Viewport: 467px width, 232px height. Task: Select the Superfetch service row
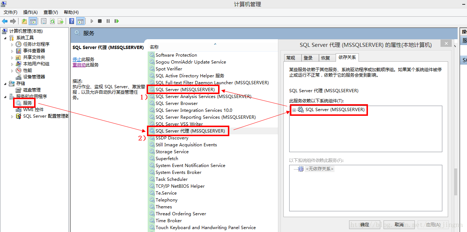[x=213, y=159]
